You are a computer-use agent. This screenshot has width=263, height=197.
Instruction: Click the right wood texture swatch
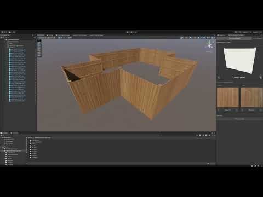[x=251, y=97]
